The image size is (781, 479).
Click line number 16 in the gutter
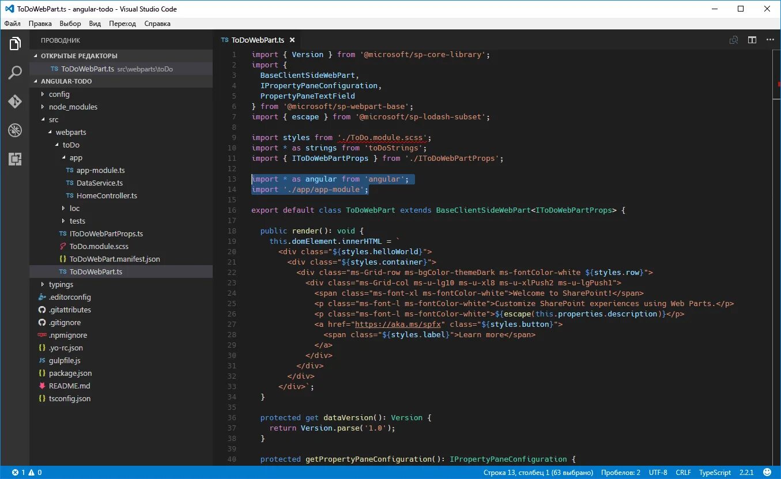[x=232, y=210]
